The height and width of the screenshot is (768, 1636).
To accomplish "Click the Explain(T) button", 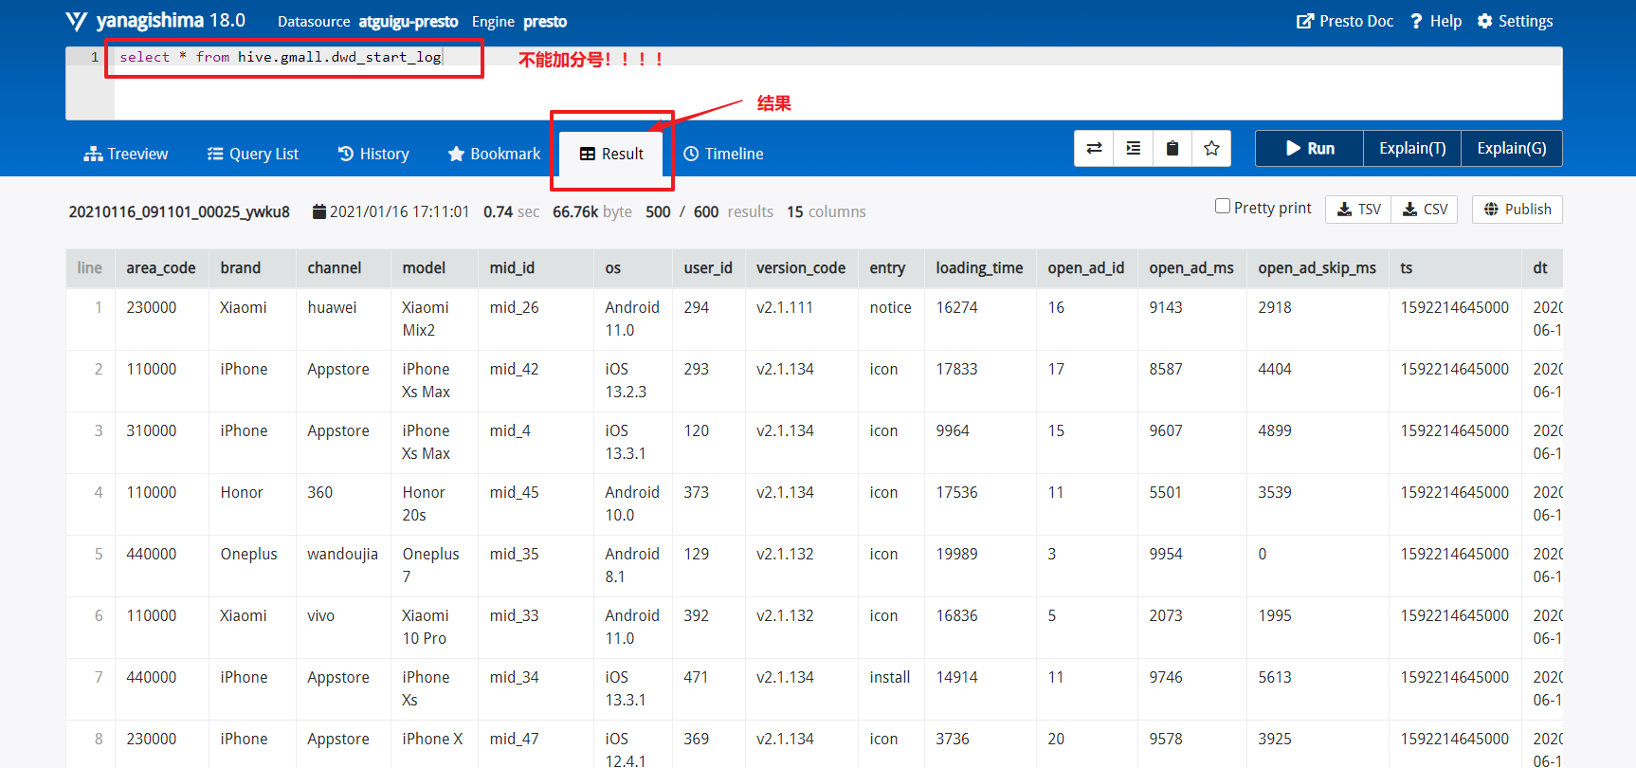I will [x=1412, y=148].
